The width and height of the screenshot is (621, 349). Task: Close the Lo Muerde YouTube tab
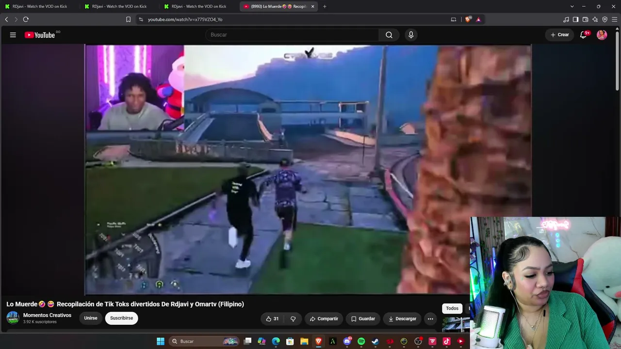[312, 6]
